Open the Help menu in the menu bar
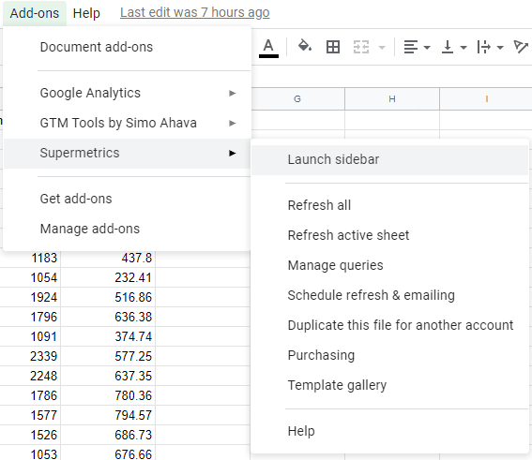Screen dimensions: 532x460 [86, 13]
